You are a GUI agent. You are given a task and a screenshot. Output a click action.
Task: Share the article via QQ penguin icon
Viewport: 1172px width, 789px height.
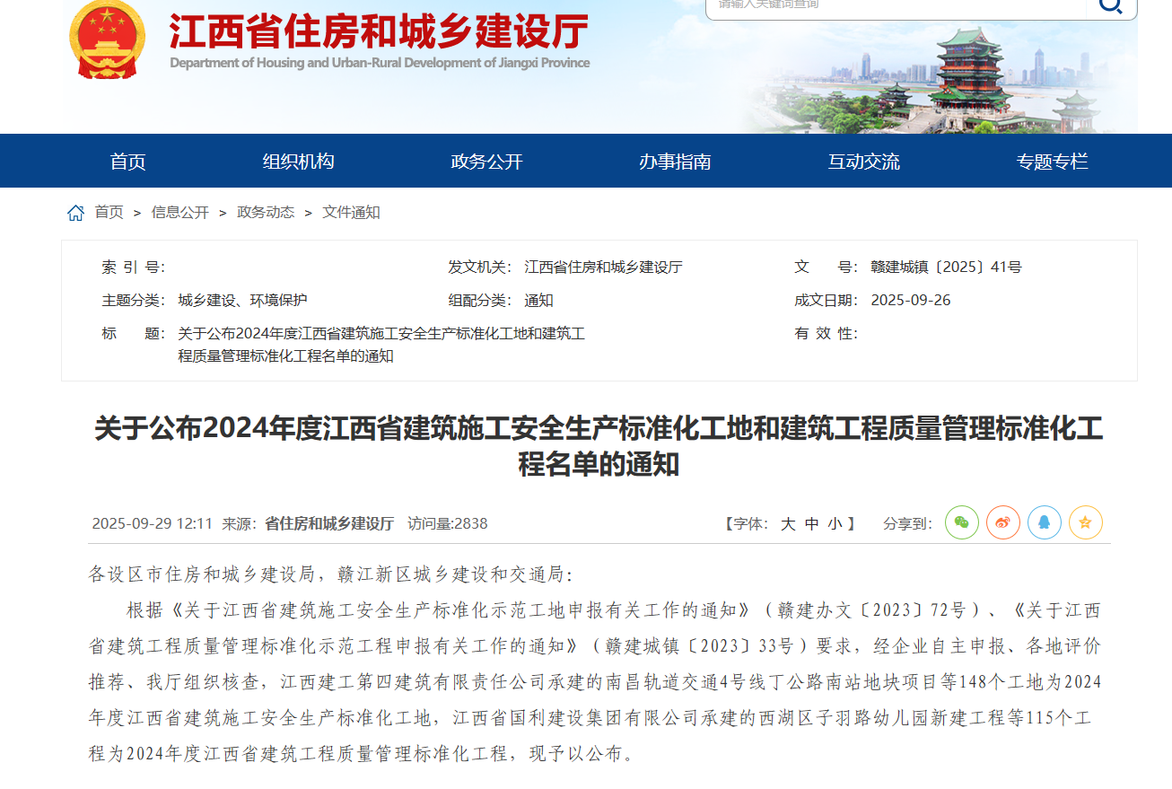(1045, 522)
